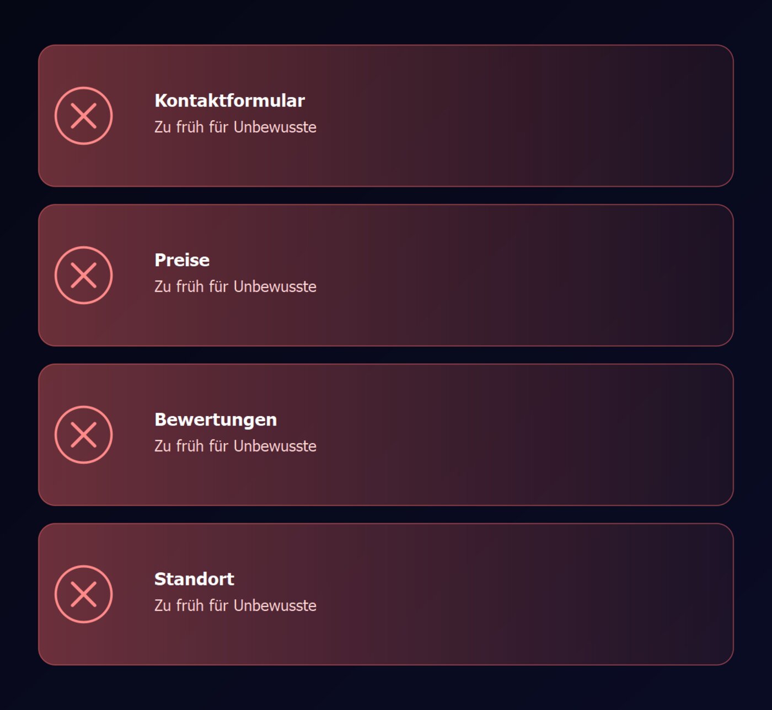Click the word 'Unbewusste' in the Preise card
The image size is (772, 710).
point(275,287)
